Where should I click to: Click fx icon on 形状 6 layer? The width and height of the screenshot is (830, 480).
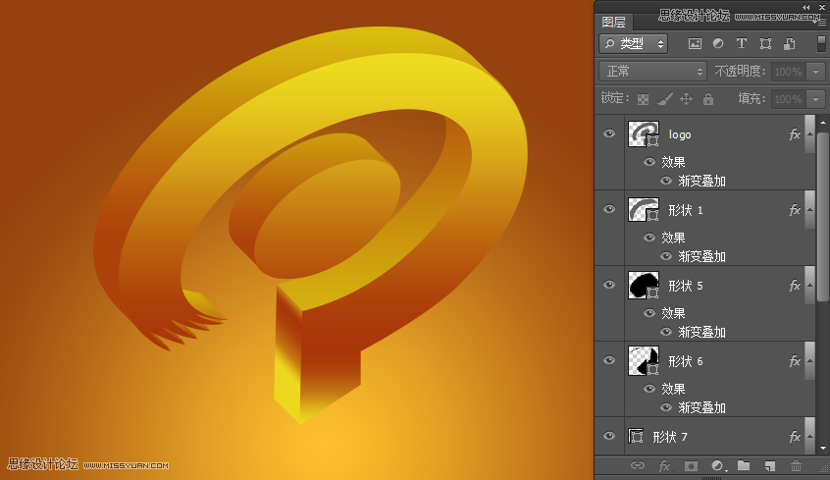pyautogui.click(x=794, y=361)
